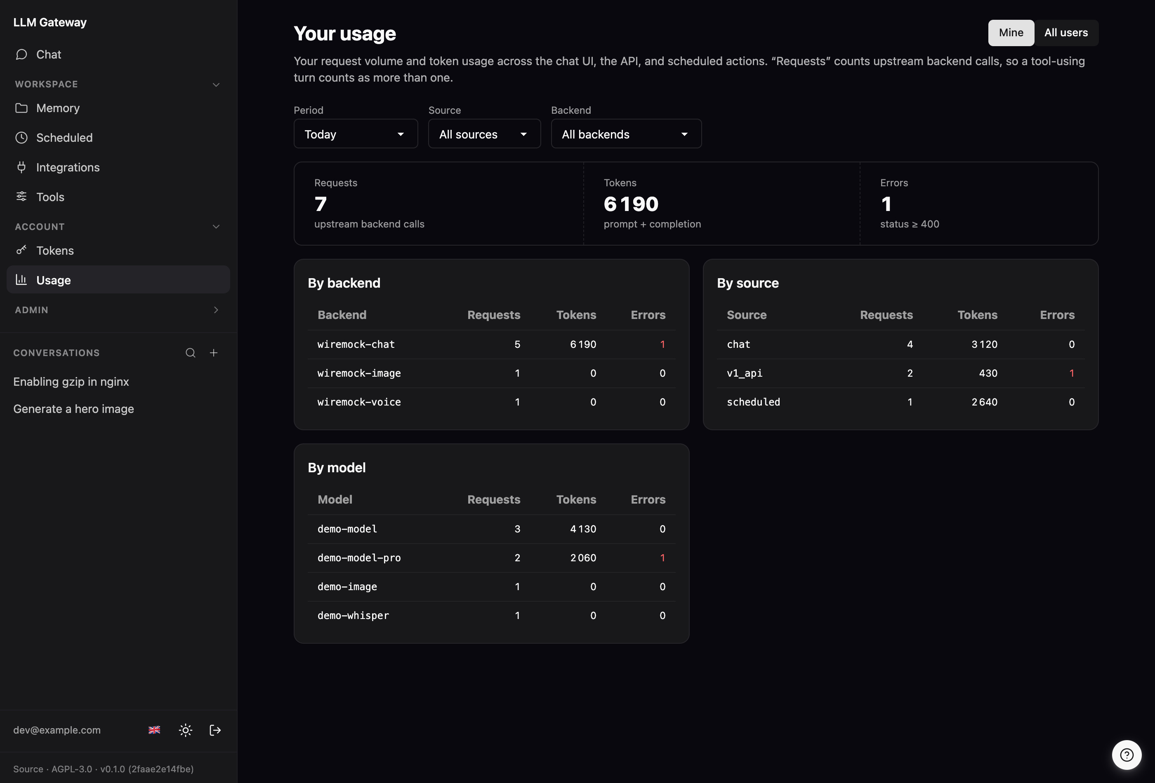Click the Backend column header
Viewport: 1155px width, 783px height.
pyautogui.click(x=342, y=315)
